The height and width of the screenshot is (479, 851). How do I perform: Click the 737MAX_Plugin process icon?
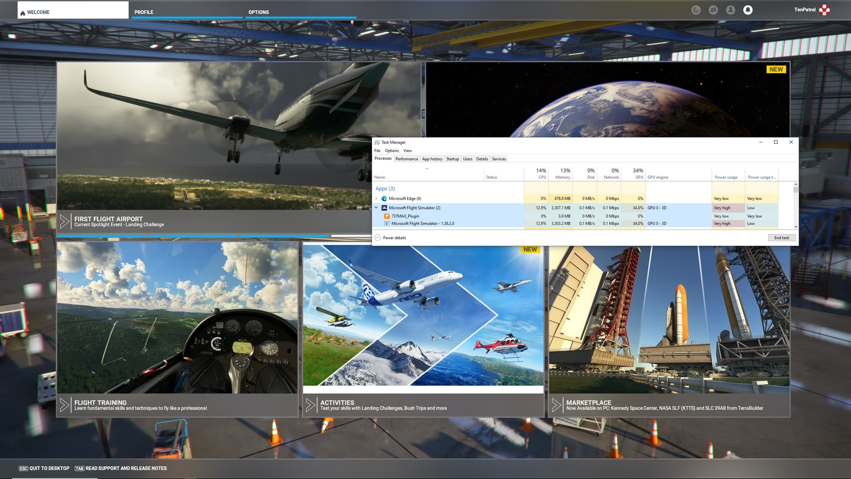(387, 216)
